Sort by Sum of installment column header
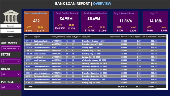Viewport: 170px width, 96px height. pos(149,37)
